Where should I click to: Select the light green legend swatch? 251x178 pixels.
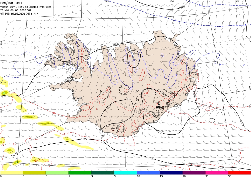(57, 172)
